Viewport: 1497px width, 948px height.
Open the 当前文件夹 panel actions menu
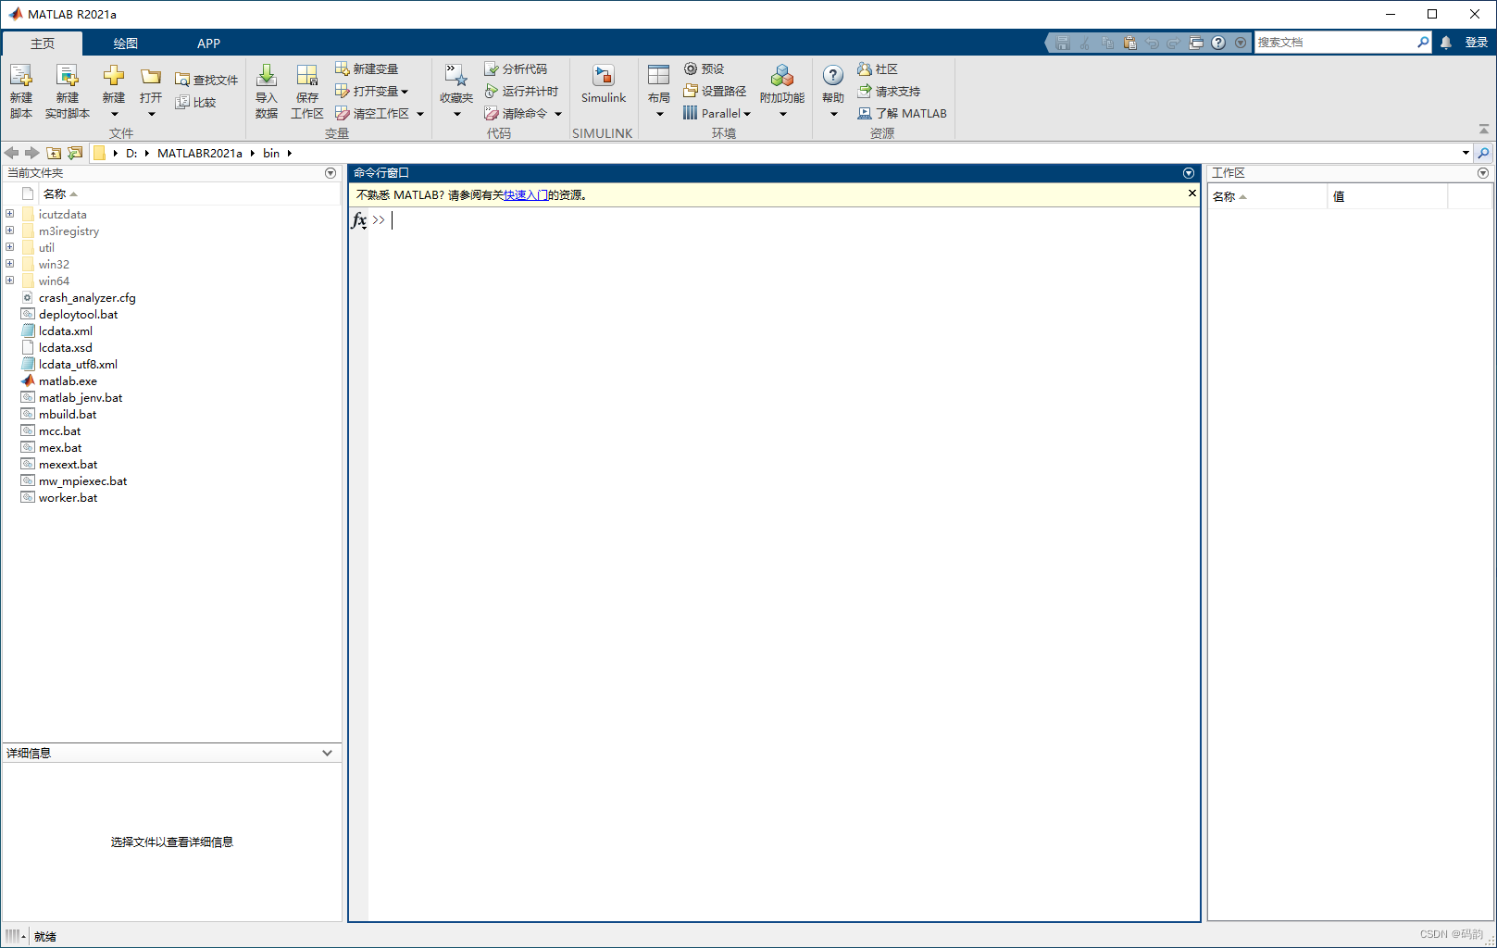[331, 173]
